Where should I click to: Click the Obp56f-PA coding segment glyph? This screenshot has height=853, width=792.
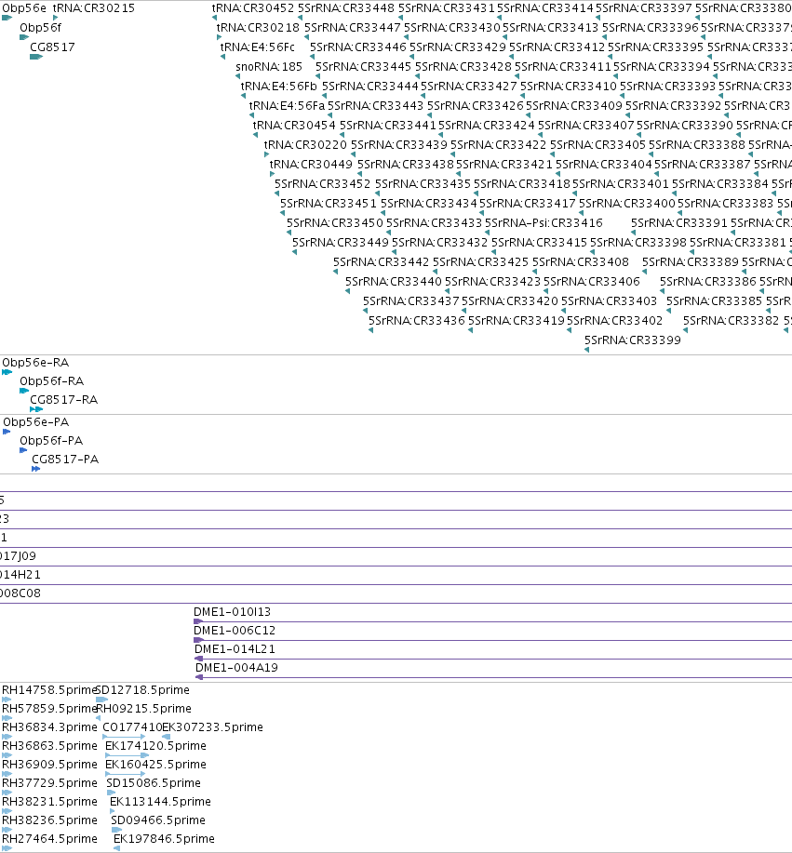23,450
